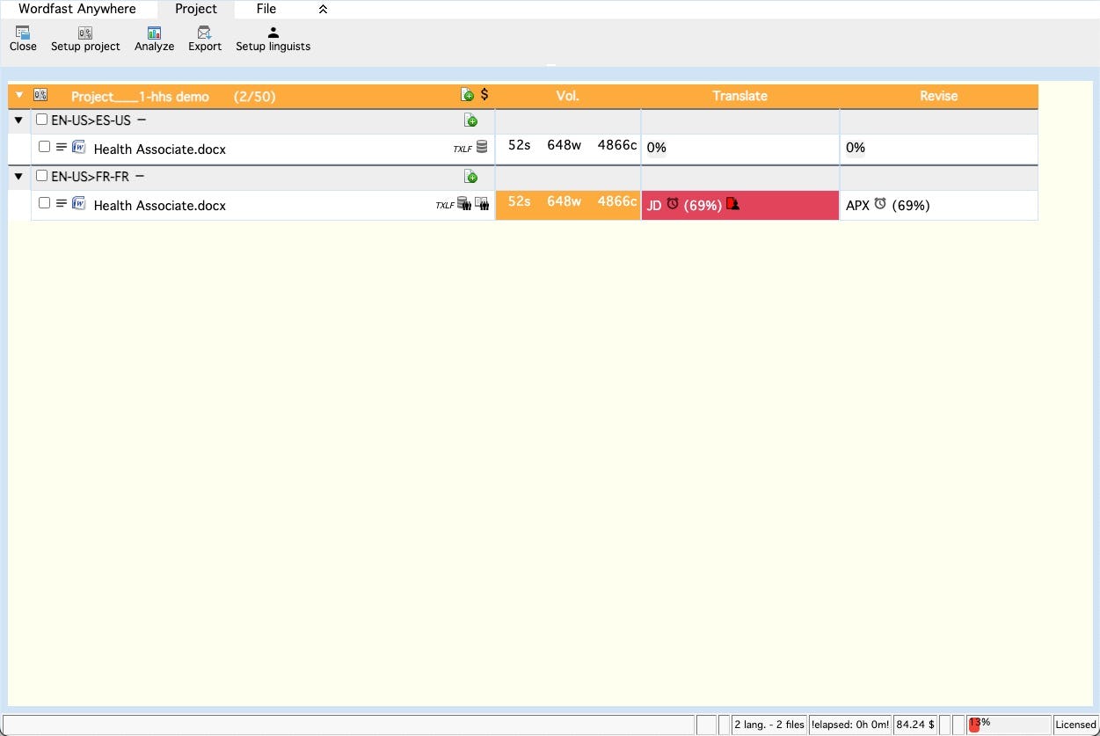Collapse the Project_1-hhs demo tree
Viewport: 1100px width, 736px height.
click(x=18, y=95)
